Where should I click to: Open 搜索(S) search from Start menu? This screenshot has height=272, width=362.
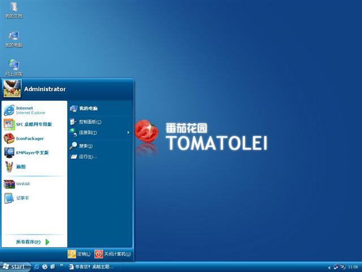(x=100, y=146)
